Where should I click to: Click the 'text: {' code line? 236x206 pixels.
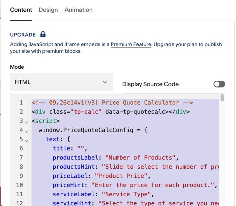[58, 139]
